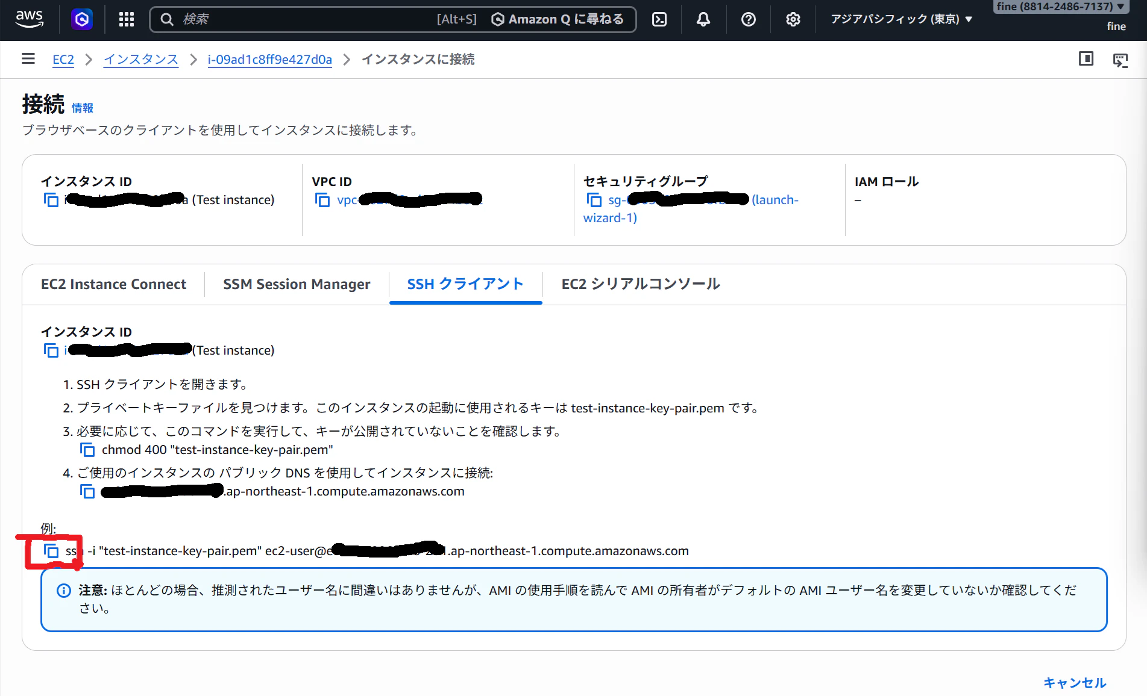This screenshot has height=696, width=1147.
Task: Open the screen feedback monitor icon
Action: click(1120, 60)
